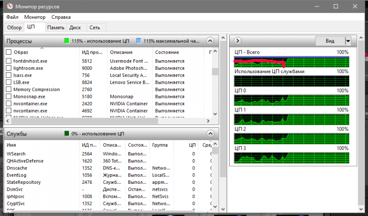Collapse the Службы section
The height and width of the screenshot is (216, 368).
point(211,134)
